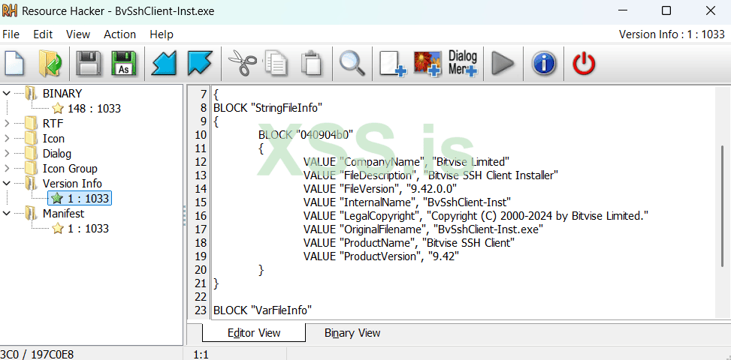Click the LegalCopyright line in editor
Screen dimensions: 731x360
[x=476, y=216]
